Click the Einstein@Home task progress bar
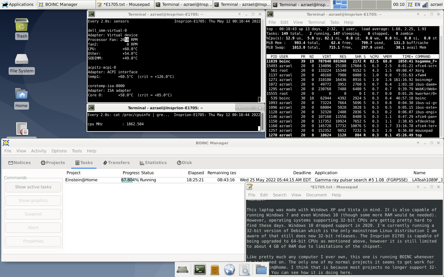The height and width of the screenshot is (277, 444). (x=130, y=180)
